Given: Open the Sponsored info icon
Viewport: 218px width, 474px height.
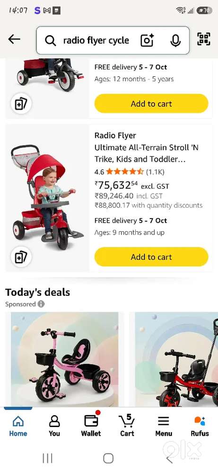Looking at the screenshot, I should 41,304.
